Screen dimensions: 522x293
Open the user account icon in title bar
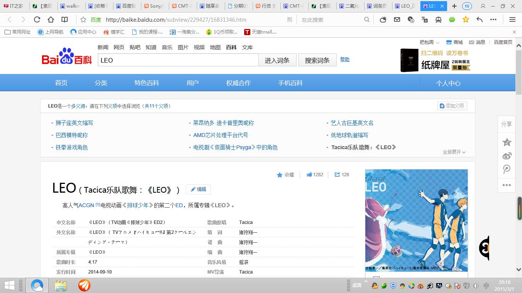(483, 6)
